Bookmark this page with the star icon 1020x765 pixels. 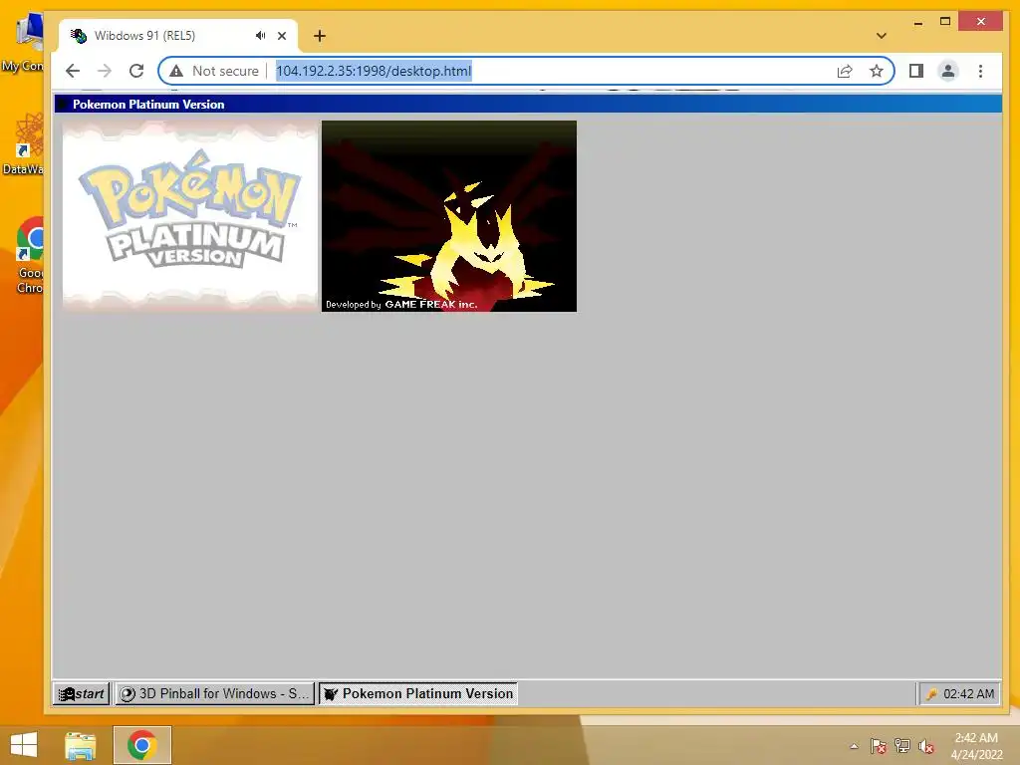877,71
